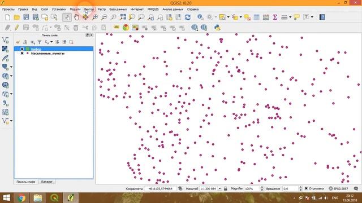
Task: Click the Zoom Full extent icon
Action: (123, 17)
